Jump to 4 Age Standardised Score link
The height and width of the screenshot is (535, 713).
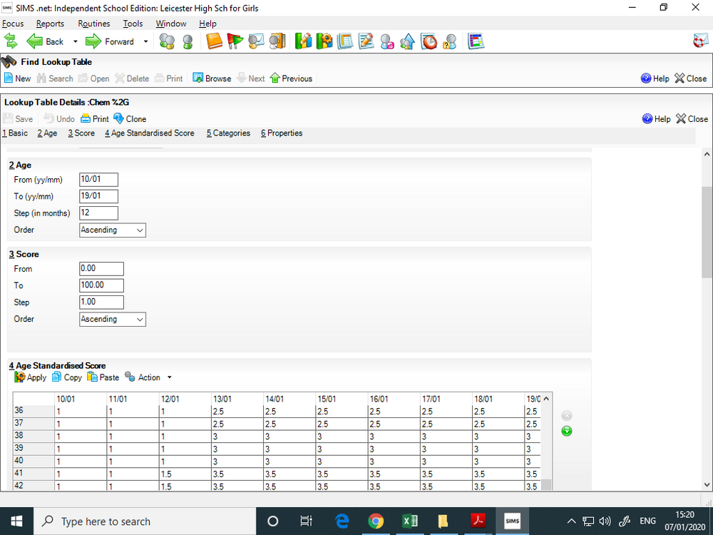150,133
